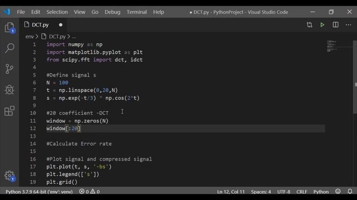Click the minimap code overview
This screenshot has width=357, height=200.
pyautogui.click(x=331, y=46)
